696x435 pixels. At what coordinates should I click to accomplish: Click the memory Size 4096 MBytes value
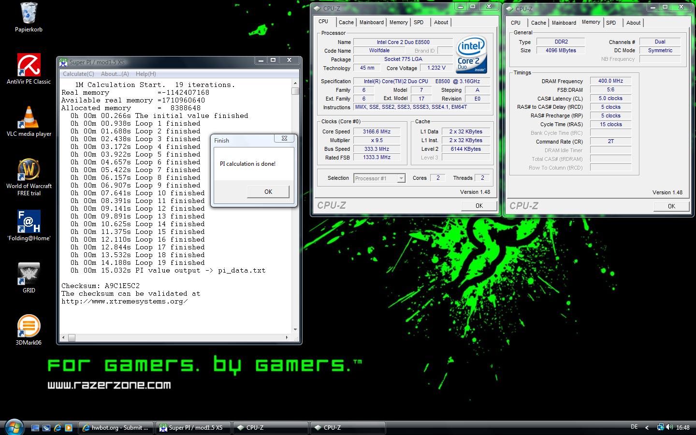[561, 50]
